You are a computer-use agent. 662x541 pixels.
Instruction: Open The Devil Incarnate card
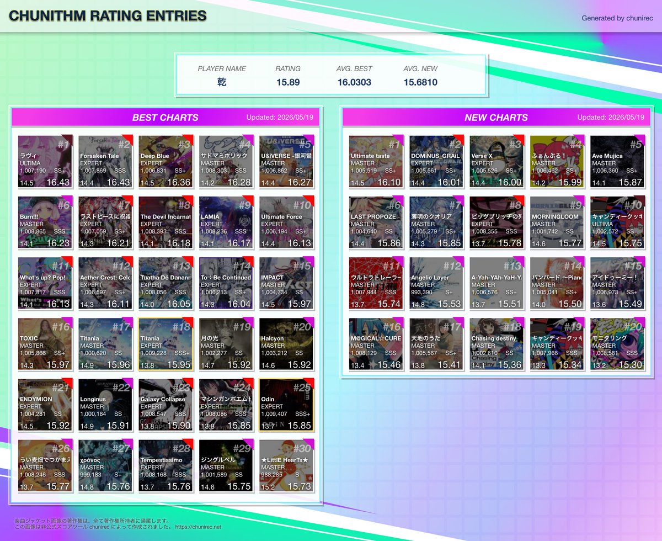pyautogui.click(x=166, y=222)
